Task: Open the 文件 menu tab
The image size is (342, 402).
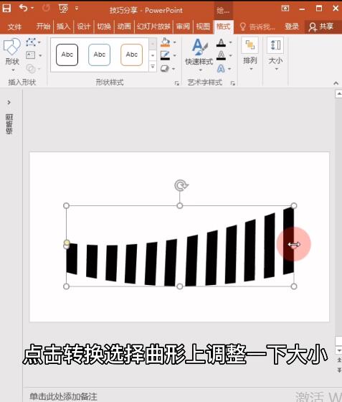Action: pyautogui.click(x=14, y=27)
